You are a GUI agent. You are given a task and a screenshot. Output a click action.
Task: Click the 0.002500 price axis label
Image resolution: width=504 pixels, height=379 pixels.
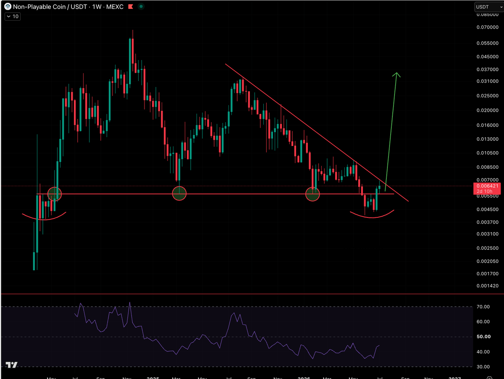487,248
